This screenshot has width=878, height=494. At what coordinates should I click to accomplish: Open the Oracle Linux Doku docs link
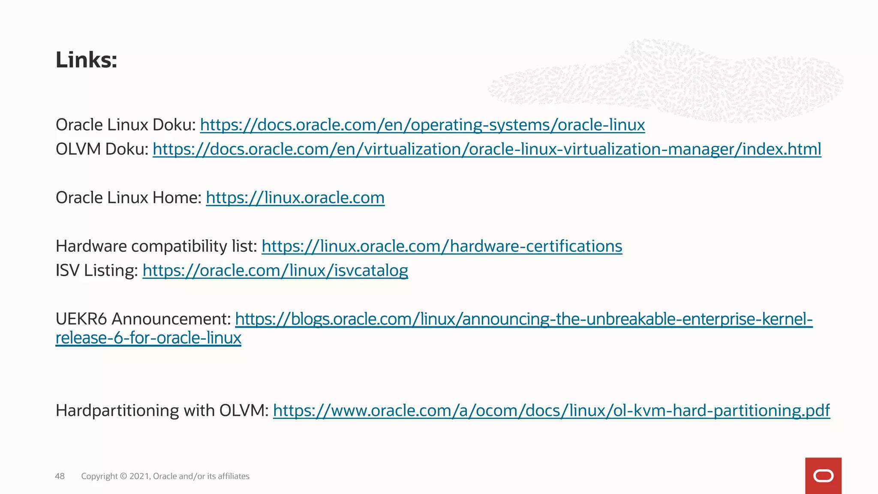click(422, 125)
